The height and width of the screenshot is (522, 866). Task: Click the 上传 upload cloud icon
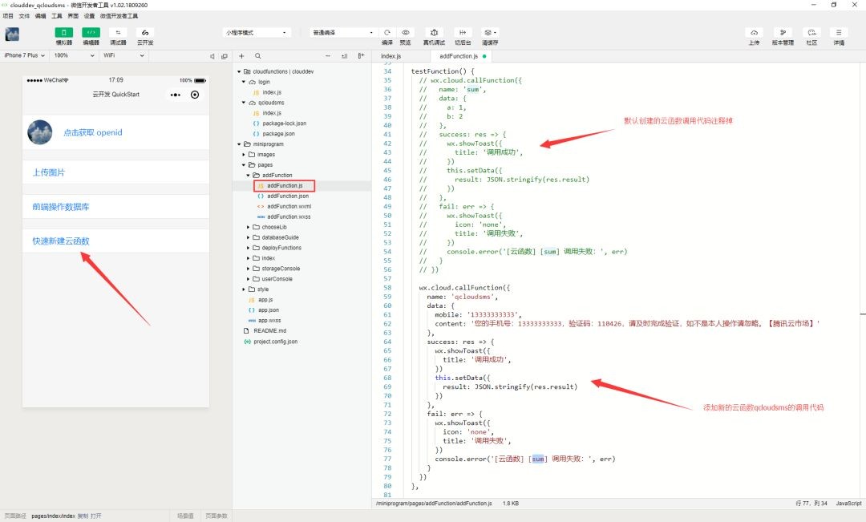[754, 33]
